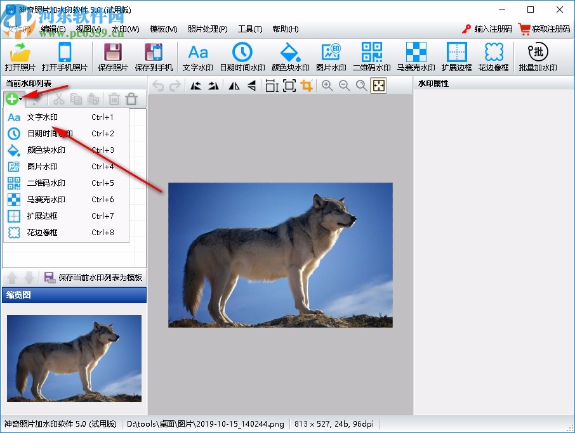Viewport: 575px width, 433px height.
Task: Click the 813 x 527 dimensions status text
Action: click(x=334, y=424)
